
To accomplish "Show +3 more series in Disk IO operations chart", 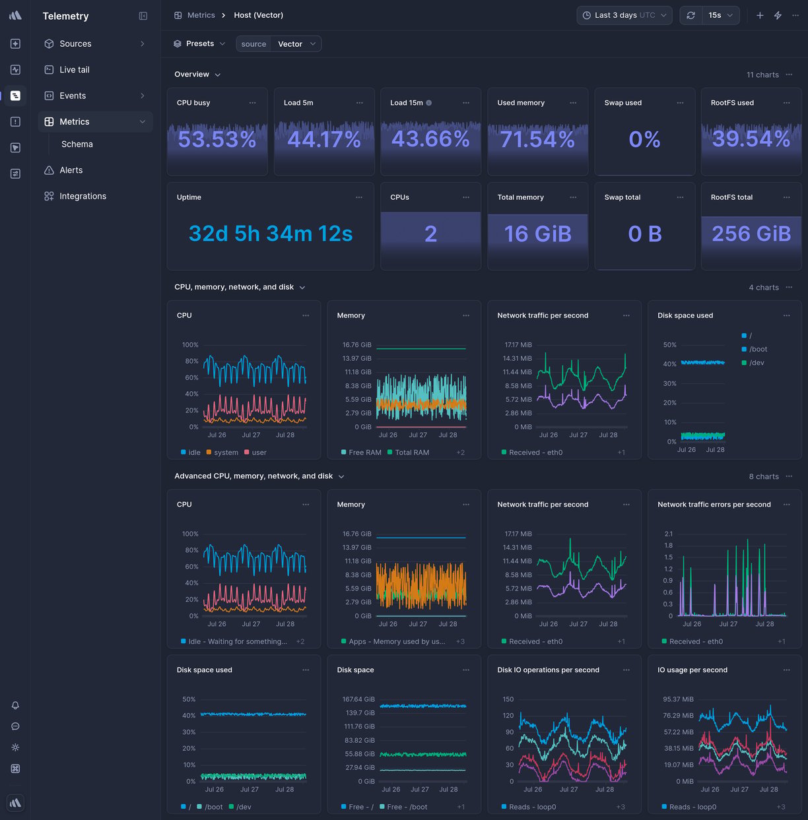I will tap(621, 807).
